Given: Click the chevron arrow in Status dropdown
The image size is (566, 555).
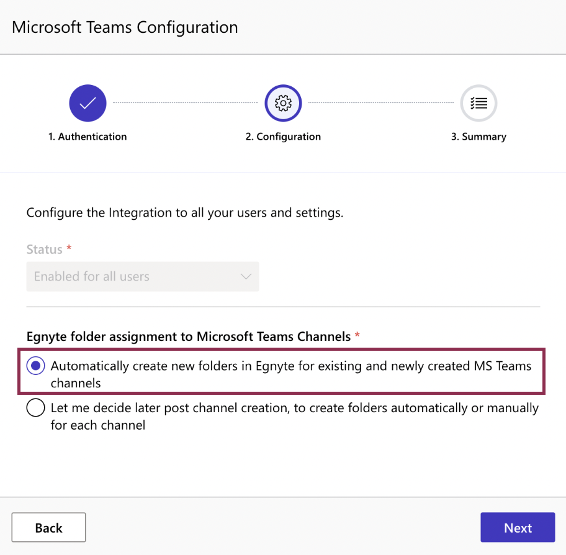Looking at the screenshot, I should (246, 277).
